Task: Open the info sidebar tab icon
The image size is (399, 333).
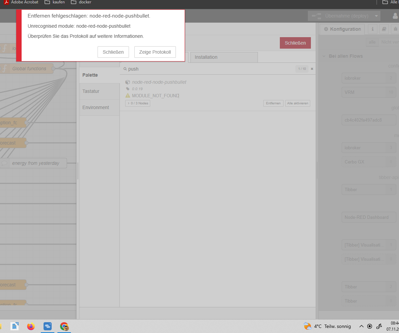Action: [372, 29]
